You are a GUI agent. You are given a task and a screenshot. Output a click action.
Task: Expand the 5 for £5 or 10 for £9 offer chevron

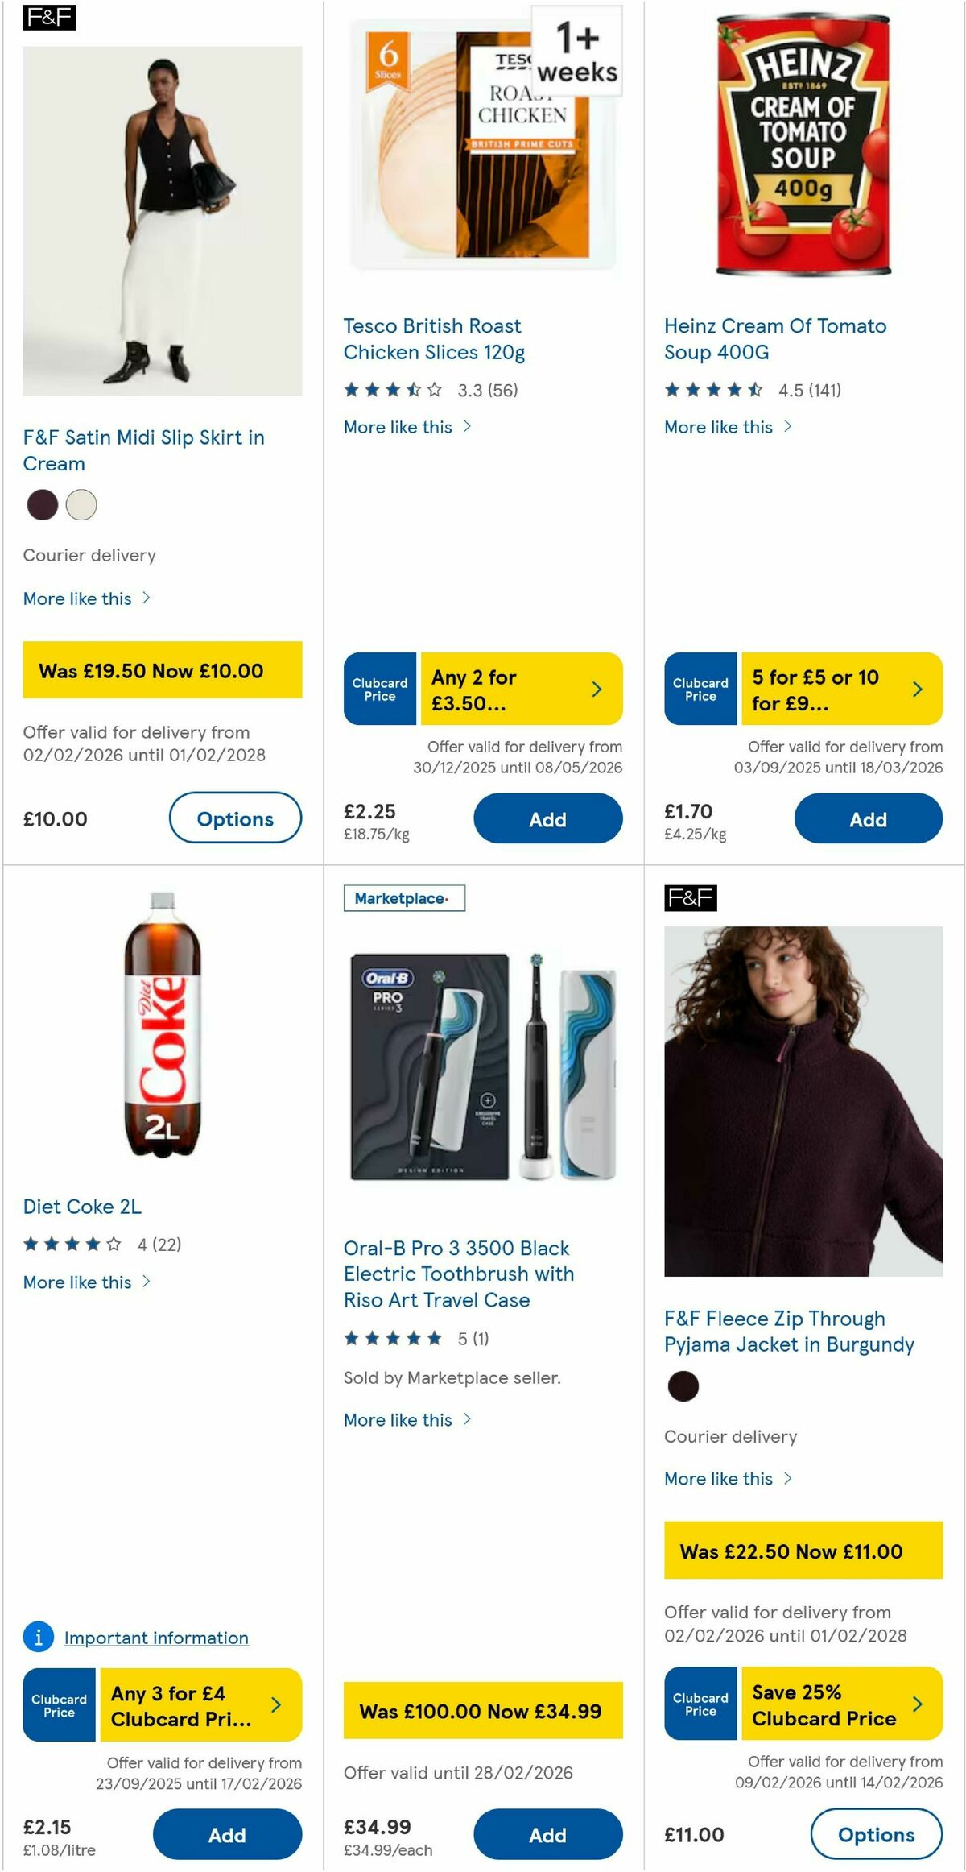[917, 689]
